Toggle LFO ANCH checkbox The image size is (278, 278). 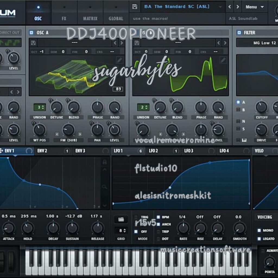[x=158, y=224]
